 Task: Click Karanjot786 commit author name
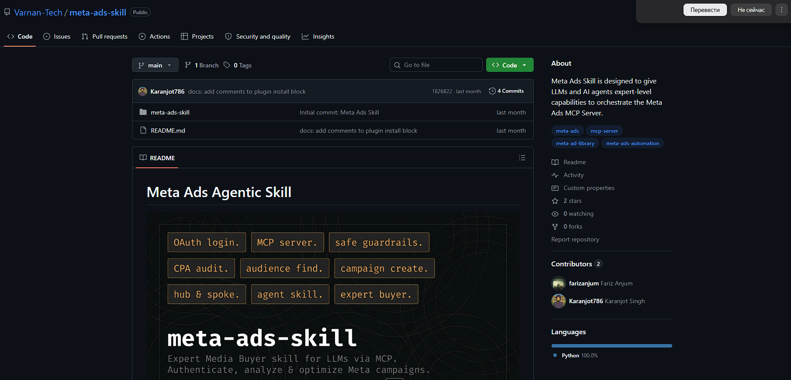[x=167, y=91]
